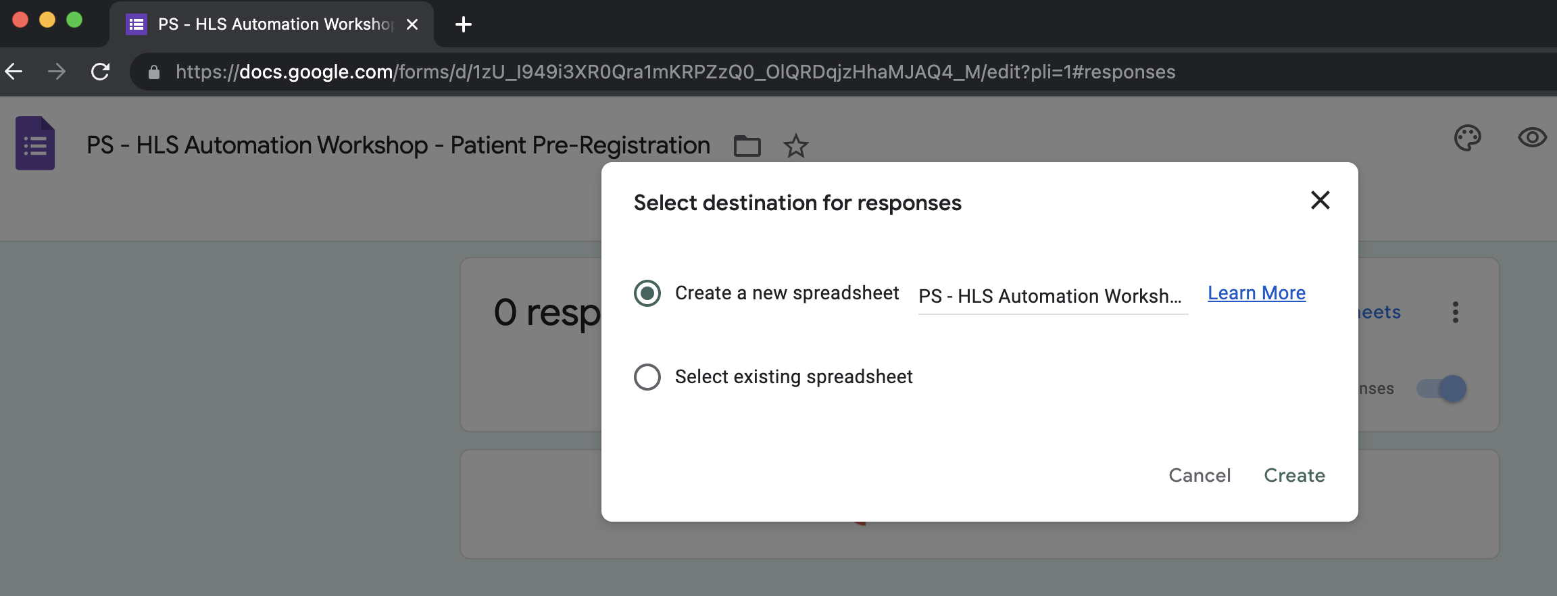Click the macOS yellow minimize button
The height and width of the screenshot is (596, 1557).
pyautogui.click(x=47, y=20)
